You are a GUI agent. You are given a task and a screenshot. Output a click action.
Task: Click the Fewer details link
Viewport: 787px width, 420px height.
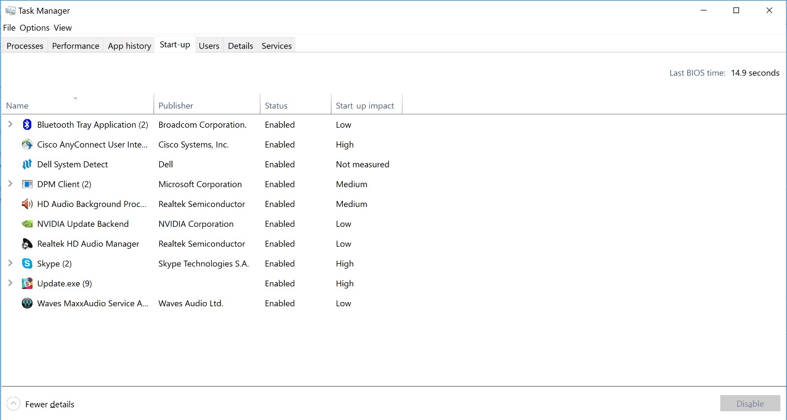50,404
